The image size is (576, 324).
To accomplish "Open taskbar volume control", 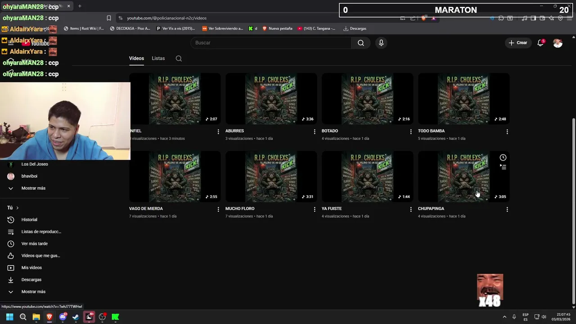I will click(x=544, y=317).
